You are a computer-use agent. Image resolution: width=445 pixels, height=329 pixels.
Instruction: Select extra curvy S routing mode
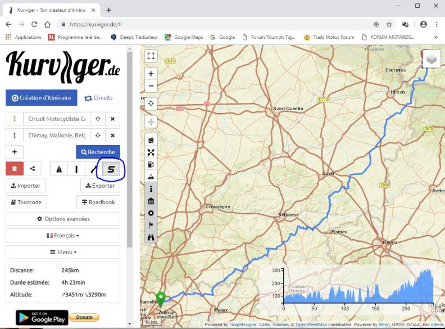pos(111,169)
